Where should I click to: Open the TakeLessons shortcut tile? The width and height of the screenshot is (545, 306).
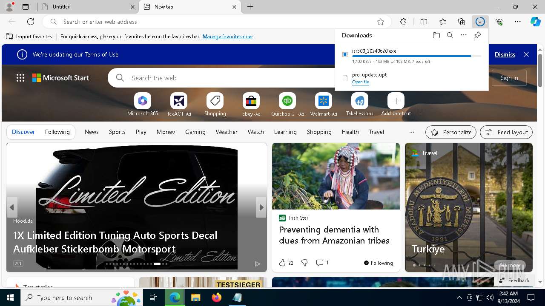click(x=360, y=105)
